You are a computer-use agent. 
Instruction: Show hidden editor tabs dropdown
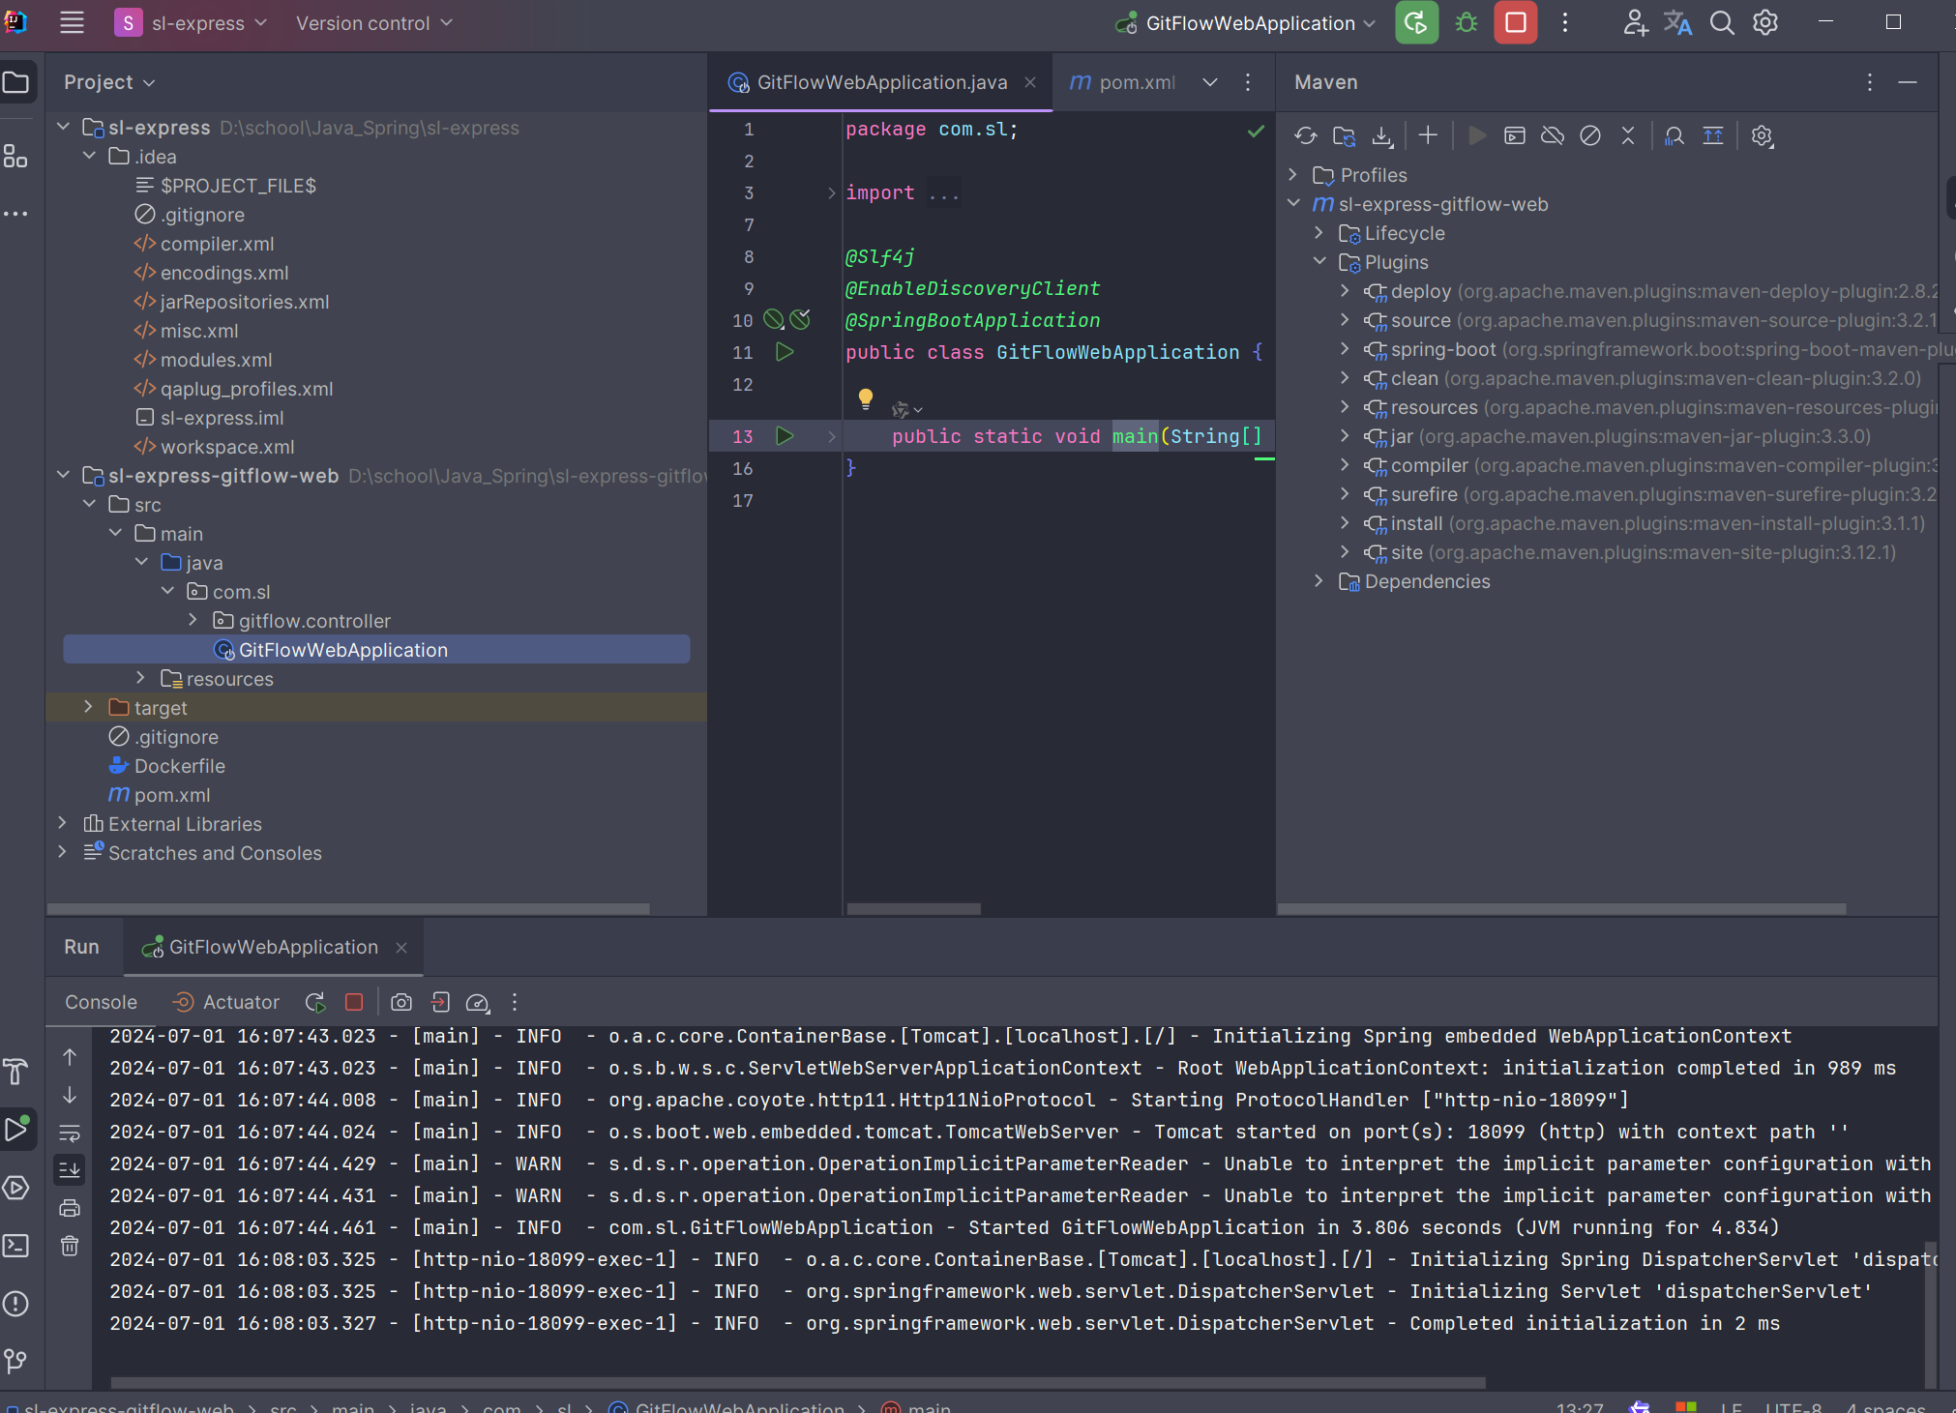1210,82
